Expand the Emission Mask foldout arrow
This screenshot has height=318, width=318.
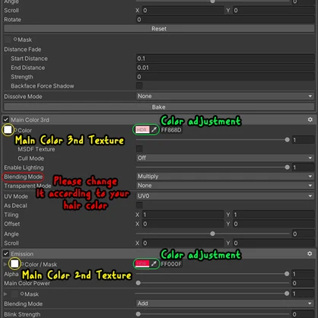(5, 294)
